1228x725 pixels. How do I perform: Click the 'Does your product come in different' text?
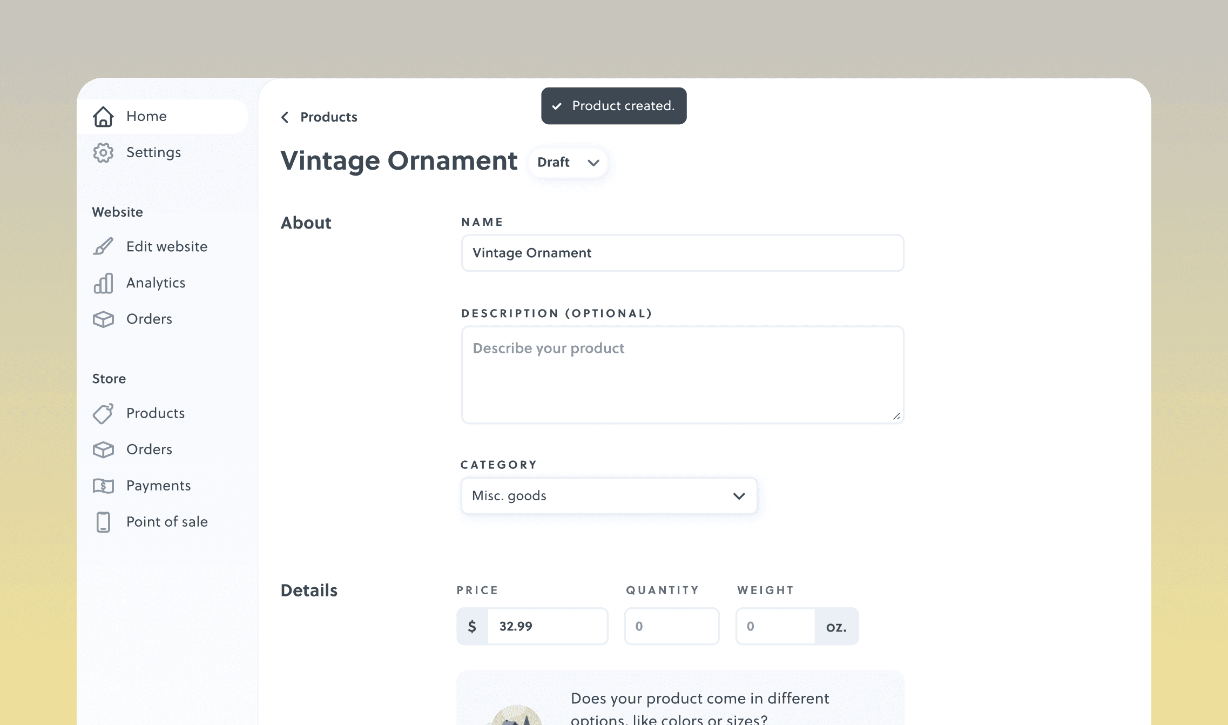click(700, 699)
